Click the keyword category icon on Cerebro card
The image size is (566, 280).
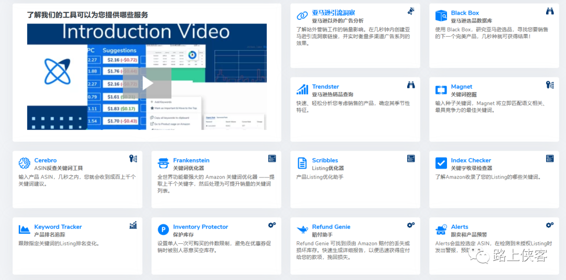133,159
